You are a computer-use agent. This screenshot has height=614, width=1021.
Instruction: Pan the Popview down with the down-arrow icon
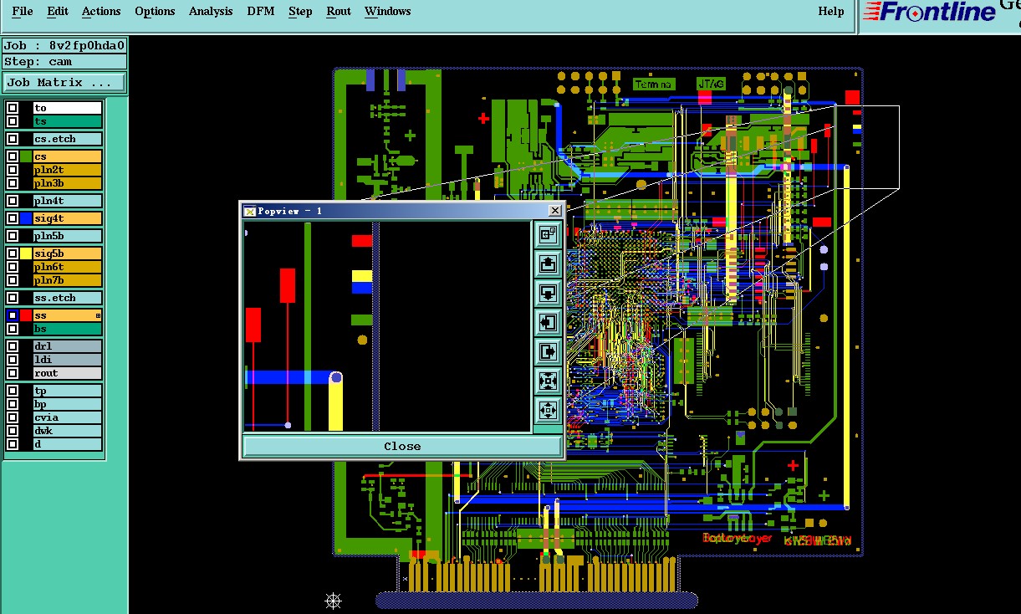coord(548,294)
